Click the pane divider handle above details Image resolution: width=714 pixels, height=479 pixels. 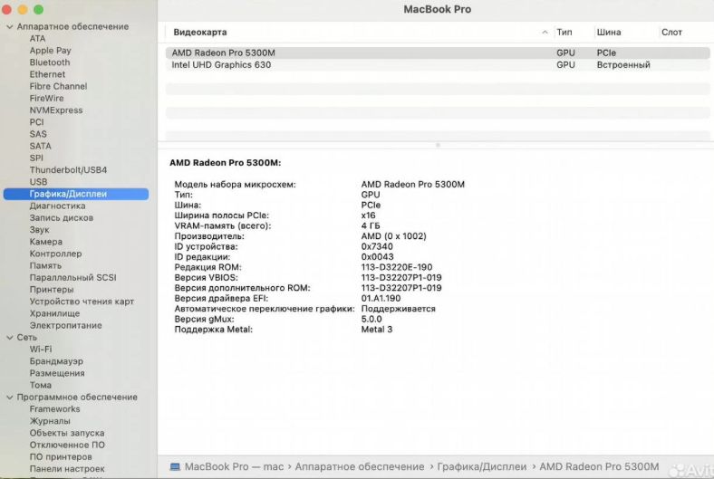pos(438,145)
